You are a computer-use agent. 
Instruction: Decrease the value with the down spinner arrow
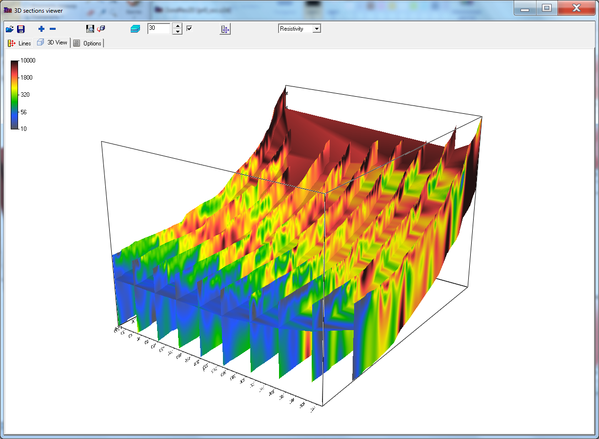click(x=178, y=32)
